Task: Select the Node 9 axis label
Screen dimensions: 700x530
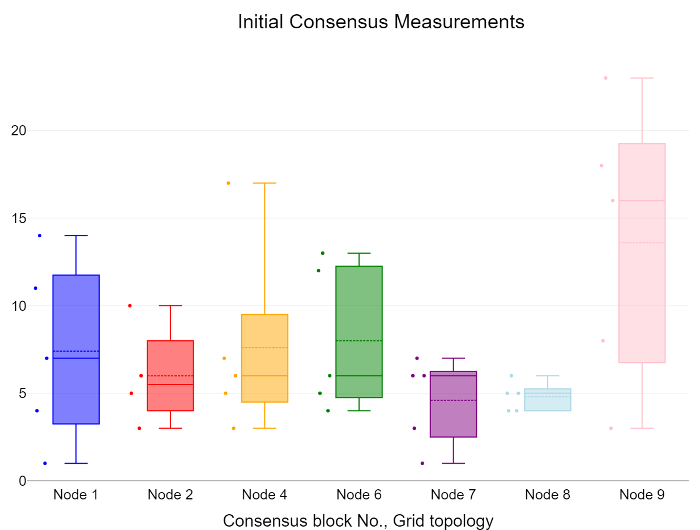Action: click(x=642, y=494)
